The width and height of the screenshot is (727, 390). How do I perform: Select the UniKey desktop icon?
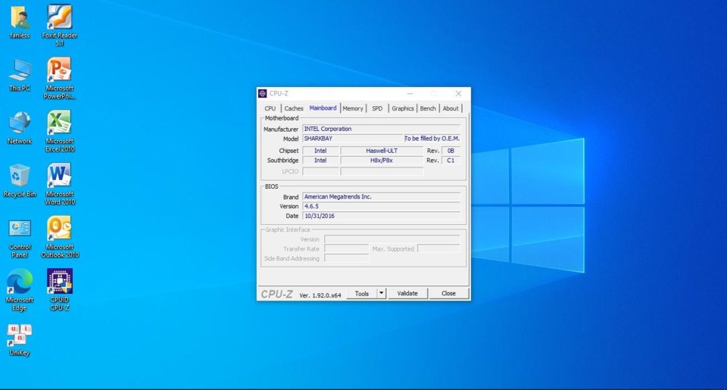click(x=20, y=339)
